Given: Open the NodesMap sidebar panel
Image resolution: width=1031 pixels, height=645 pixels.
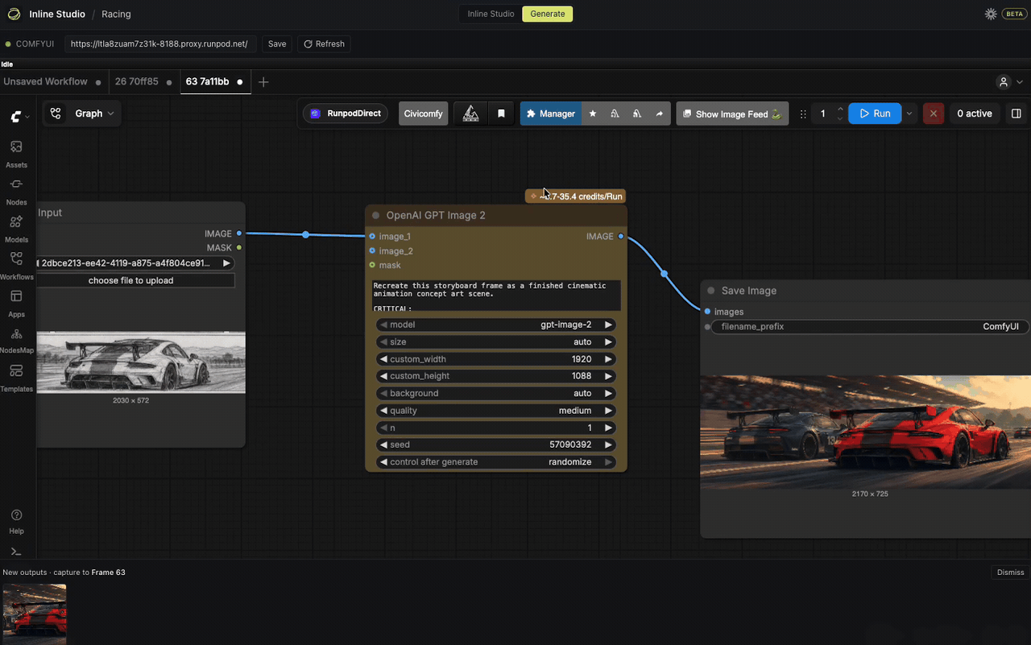Looking at the screenshot, I should 16,340.
